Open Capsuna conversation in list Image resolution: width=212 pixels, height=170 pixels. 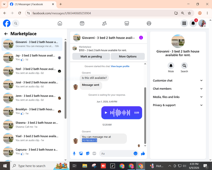coord(32,152)
